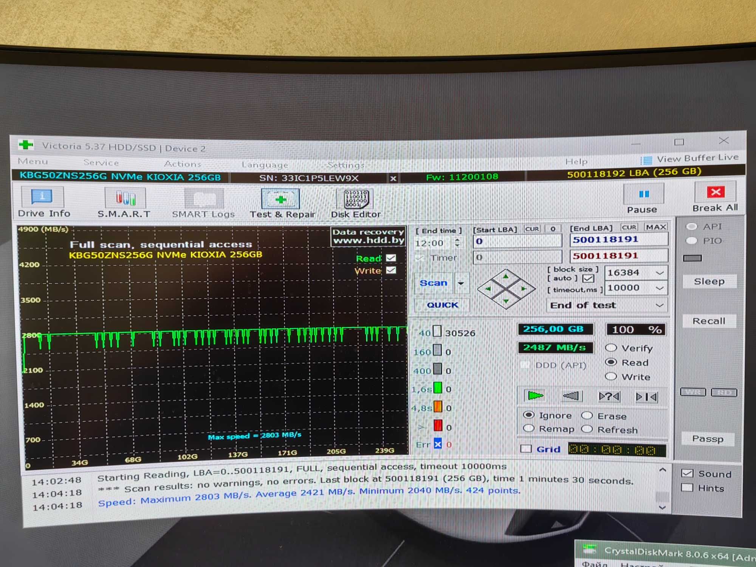The image size is (756, 567).
Task: Click the WR indicator button
Action: click(693, 392)
